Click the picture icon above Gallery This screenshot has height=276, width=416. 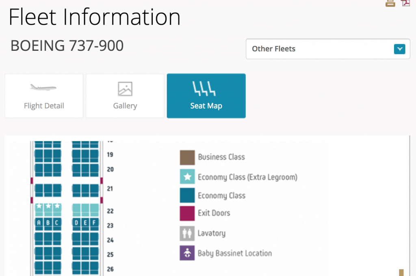[x=125, y=89]
